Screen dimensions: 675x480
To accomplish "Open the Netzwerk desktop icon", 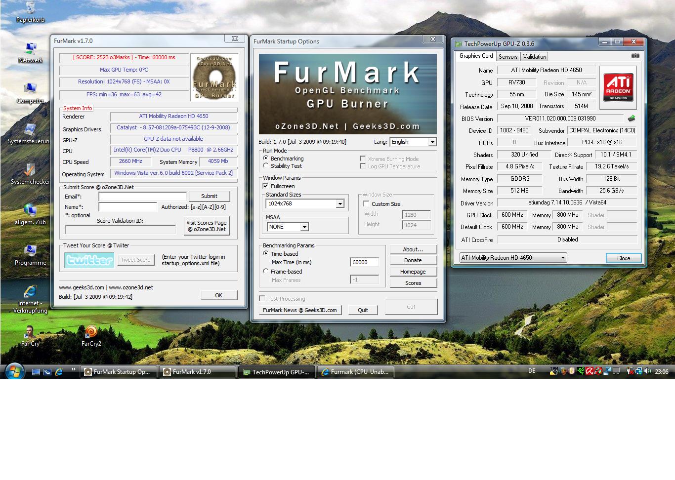I will point(30,51).
